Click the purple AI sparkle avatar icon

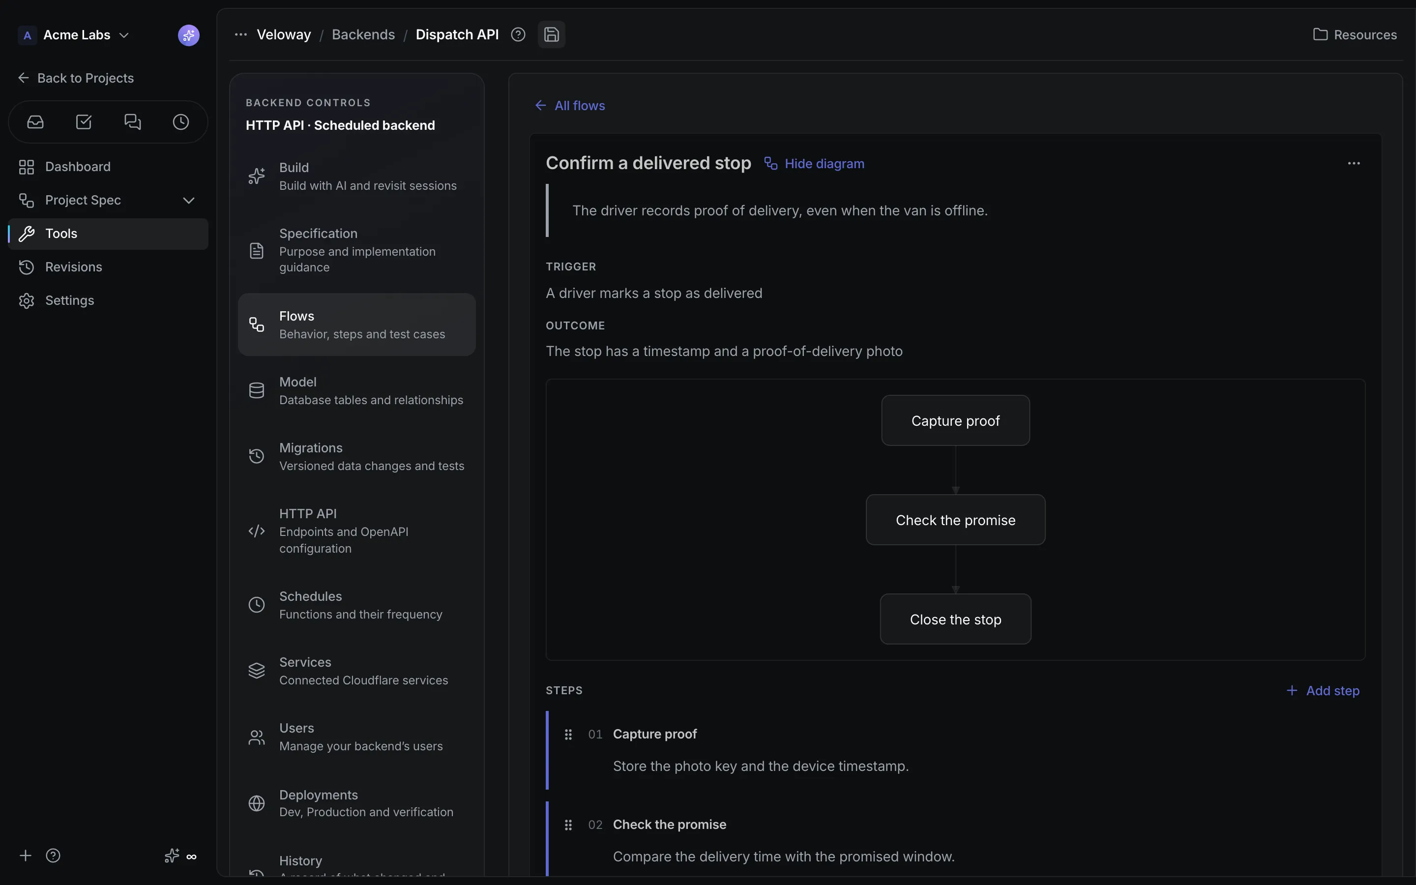point(188,35)
